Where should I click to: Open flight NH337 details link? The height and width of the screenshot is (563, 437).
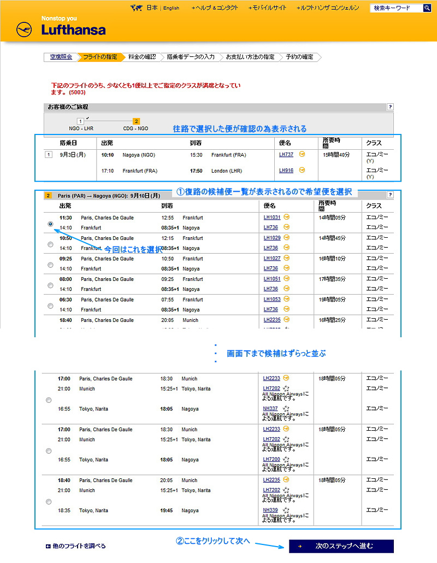[270, 408]
